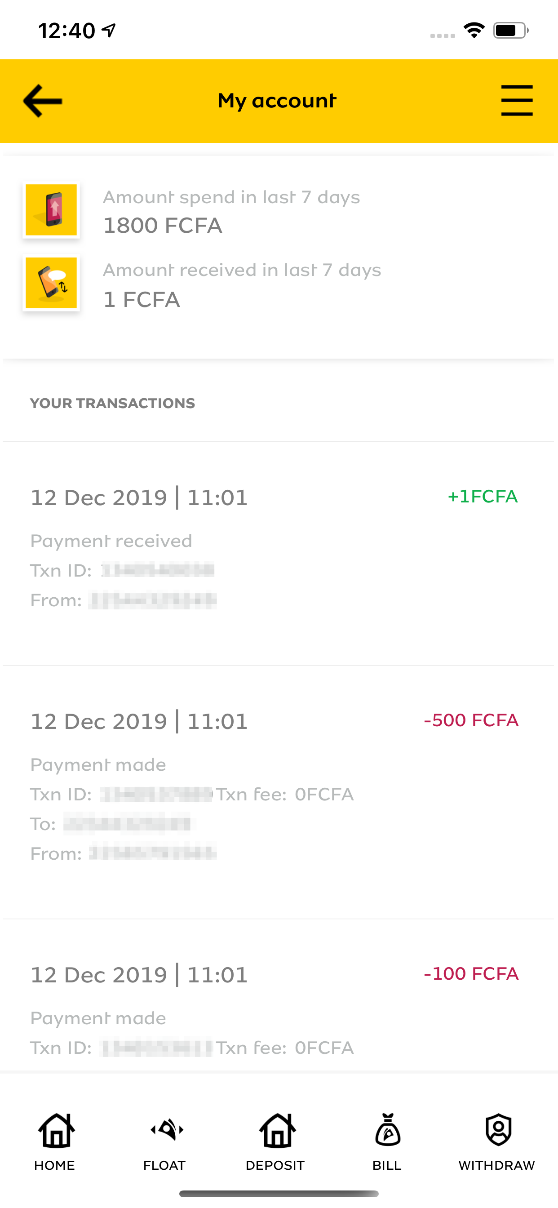
Task: Tap the battery status icon
Action: [511, 31]
